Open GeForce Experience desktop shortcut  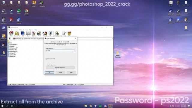coord(42,4)
